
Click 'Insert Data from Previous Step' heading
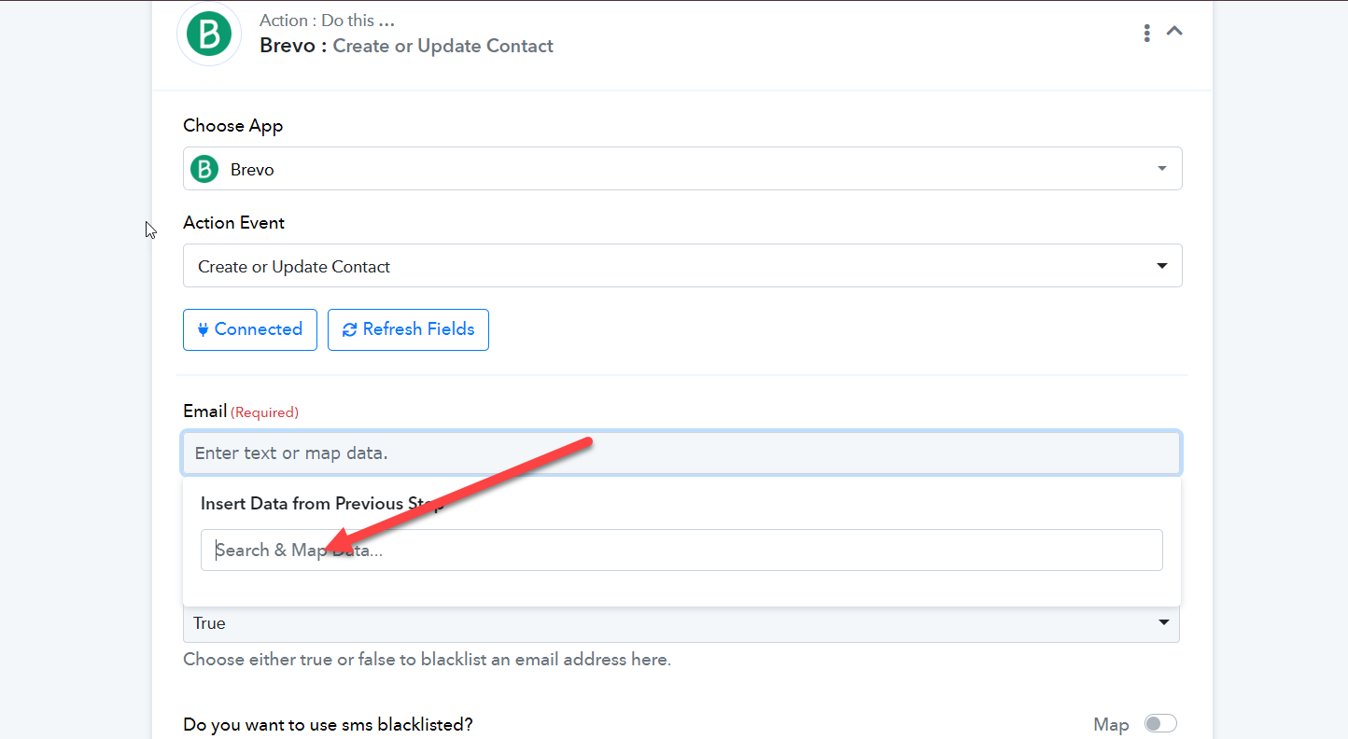(323, 504)
